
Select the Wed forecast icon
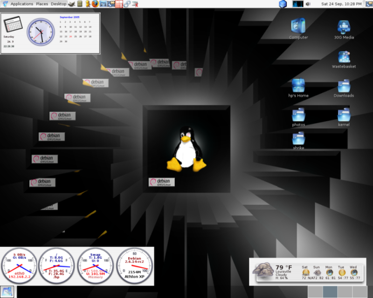tap(354, 272)
